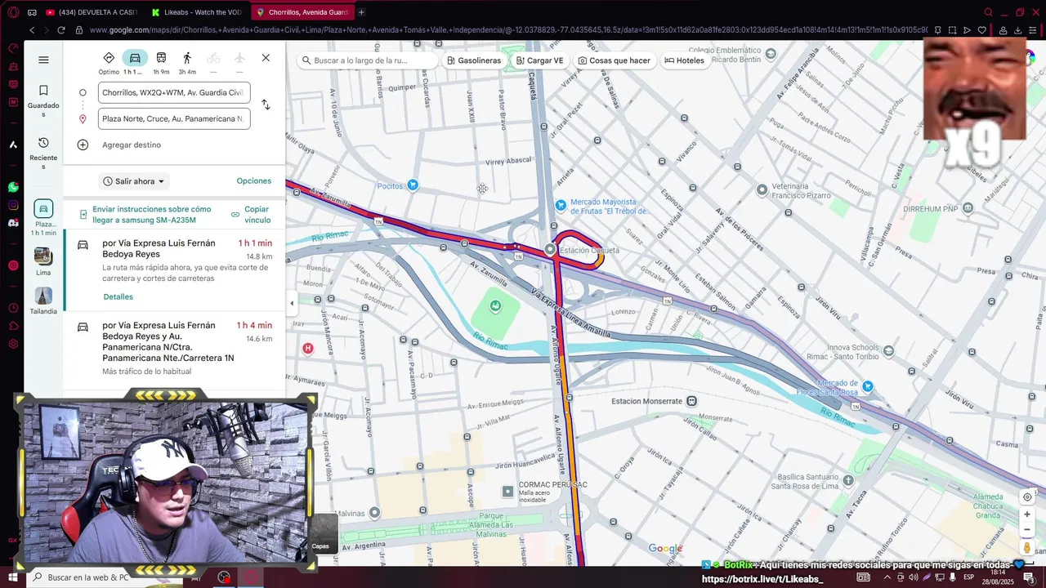Image resolution: width=1046 pixels, height=588 pixels.
Task: Click the Mercado Mayorista de Frutas marker
Action: 561,205
